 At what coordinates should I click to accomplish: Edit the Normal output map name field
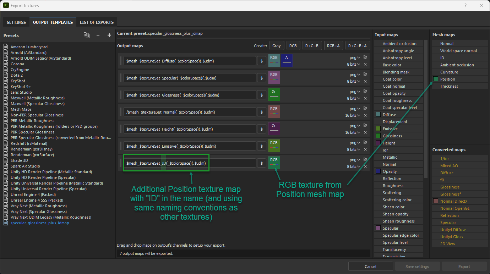click(x=190, y=112)
